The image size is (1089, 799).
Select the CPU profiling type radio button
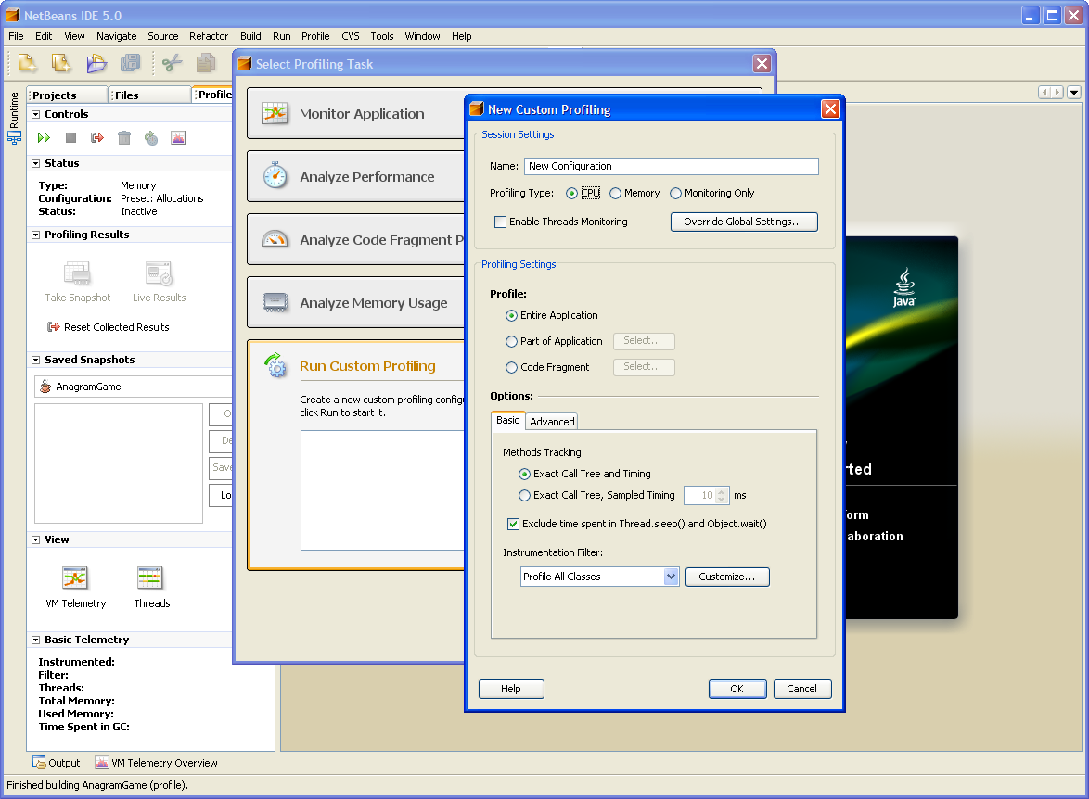571,194
